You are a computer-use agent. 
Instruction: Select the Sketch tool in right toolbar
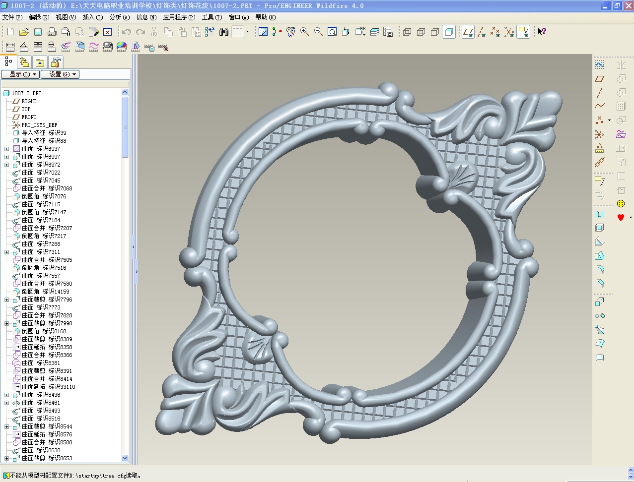600,65
